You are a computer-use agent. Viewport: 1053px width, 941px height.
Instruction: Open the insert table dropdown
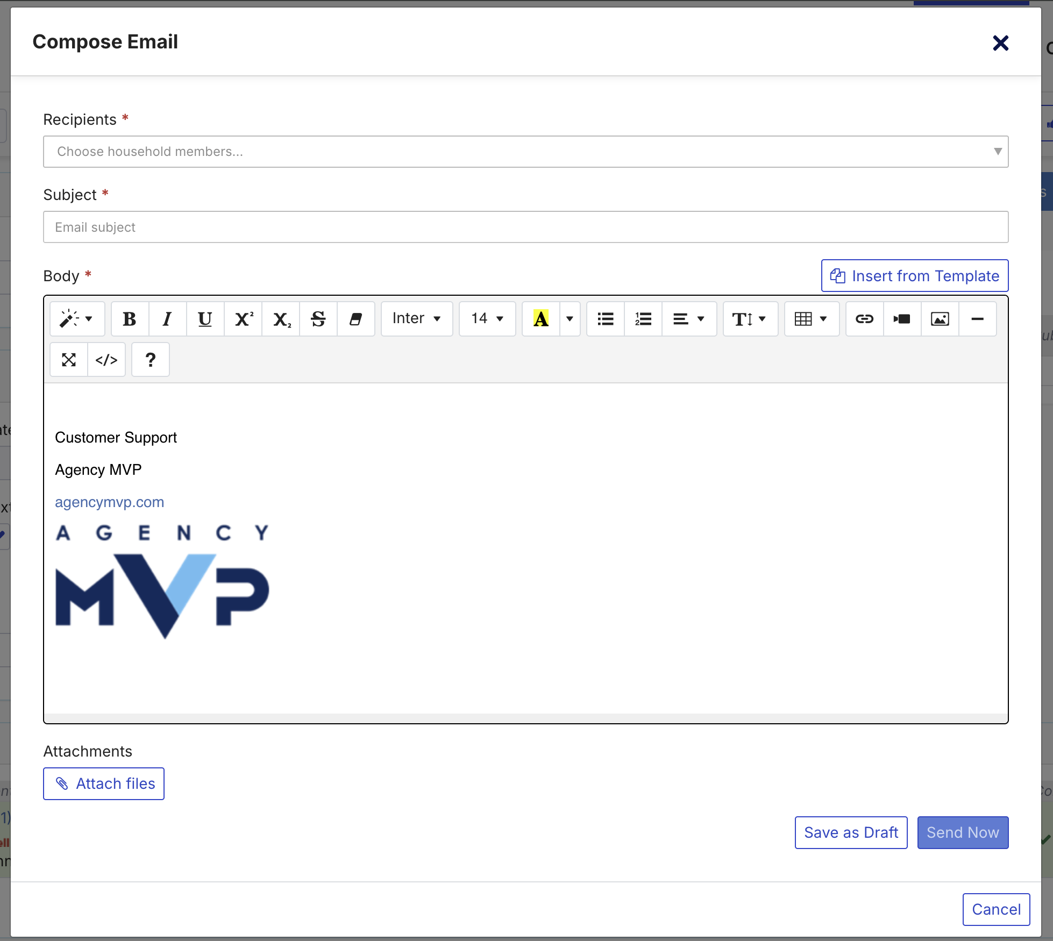[812, 319]
